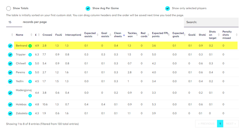
Task: Go to the NEXT page
Action: pyautogui.click(x=231, y=124)
